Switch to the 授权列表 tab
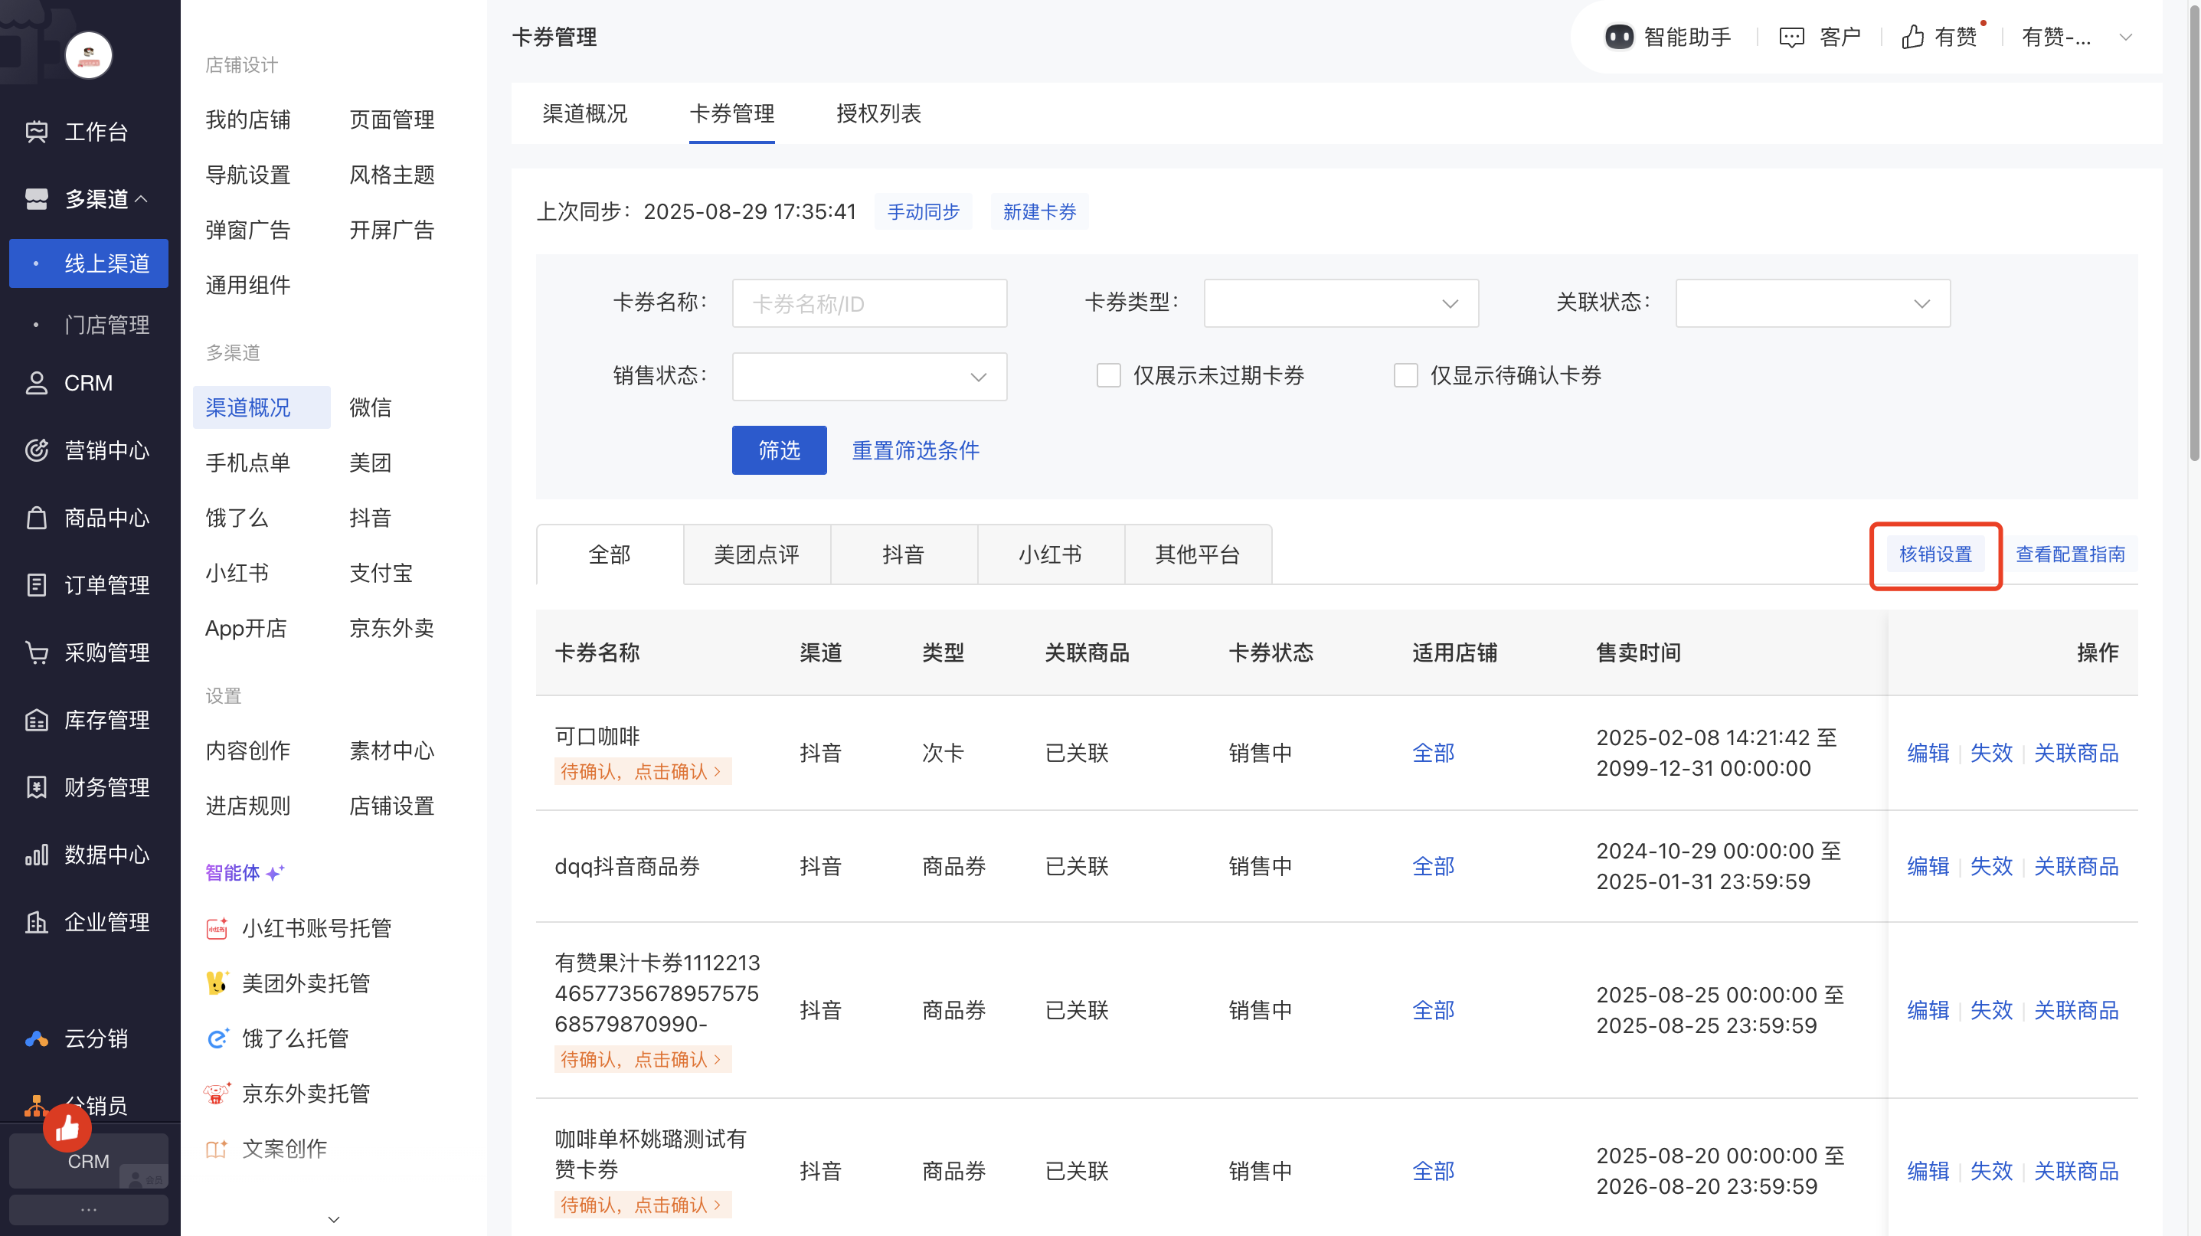 pyautogui.click(x=878, y=113)
